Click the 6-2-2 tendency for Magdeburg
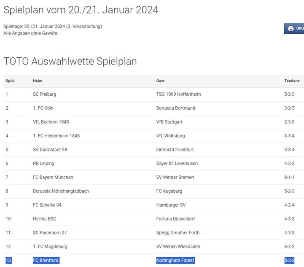Screen dimensions: 304x267 point(290,246)
